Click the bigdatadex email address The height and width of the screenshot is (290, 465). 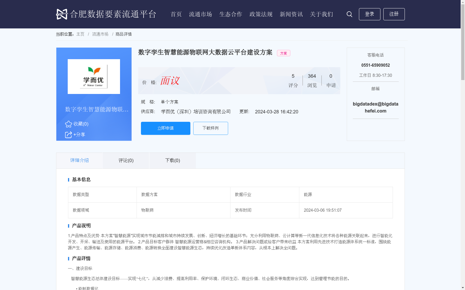coord(375,108)
